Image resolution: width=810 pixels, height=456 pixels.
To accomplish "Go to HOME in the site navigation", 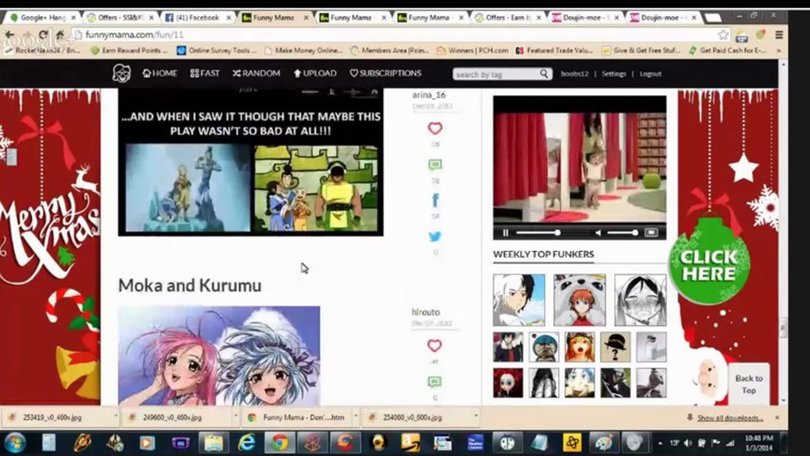I will pos(160,73).
